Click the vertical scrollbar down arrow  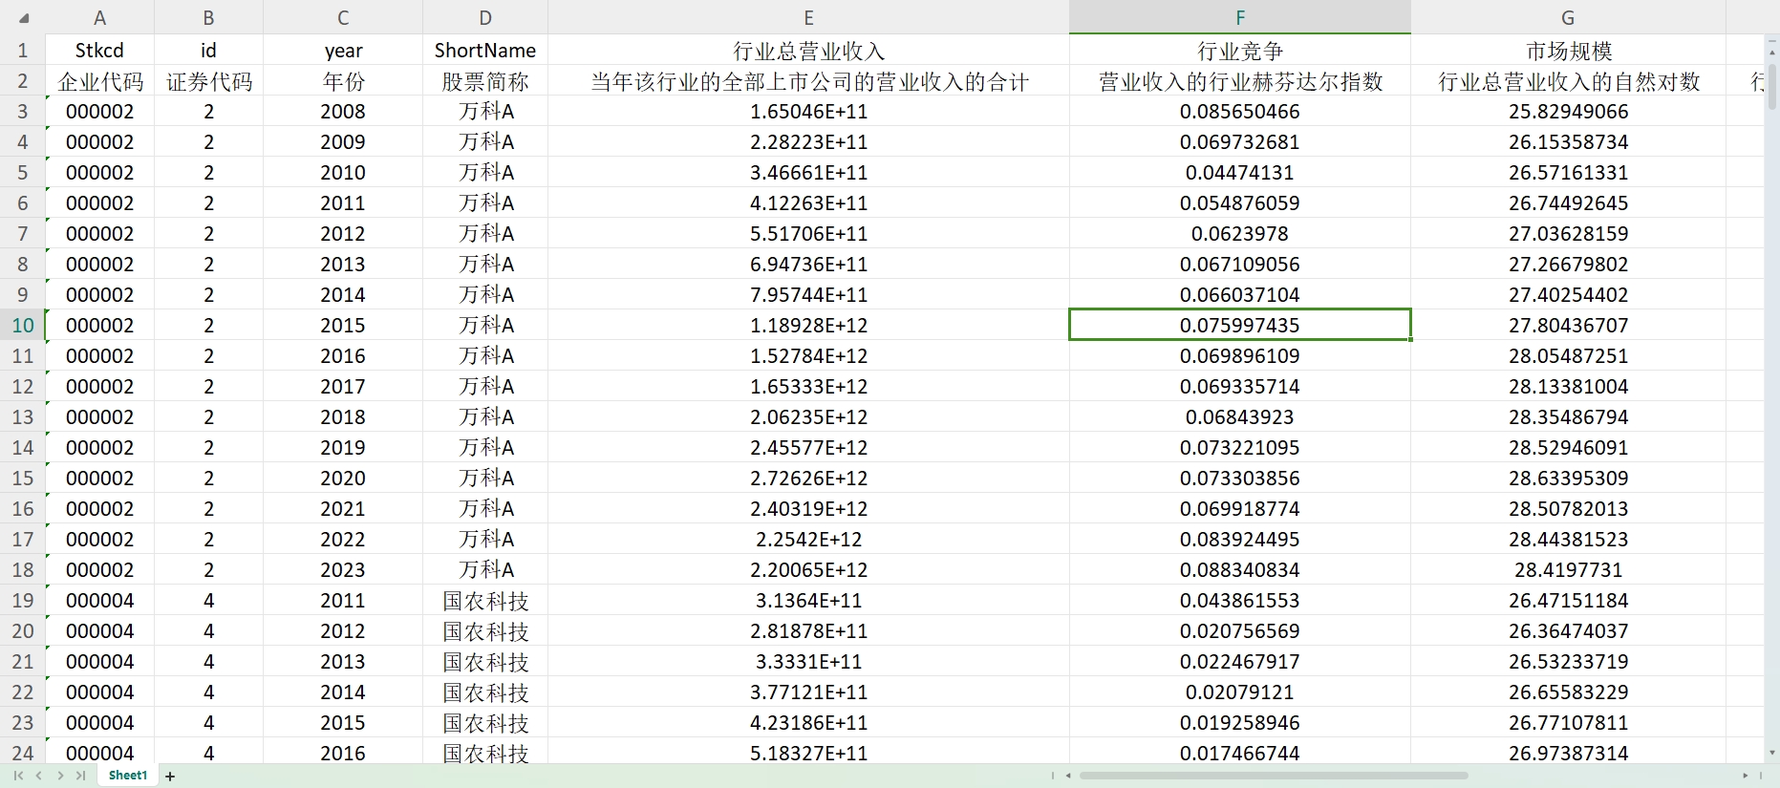1771,753
